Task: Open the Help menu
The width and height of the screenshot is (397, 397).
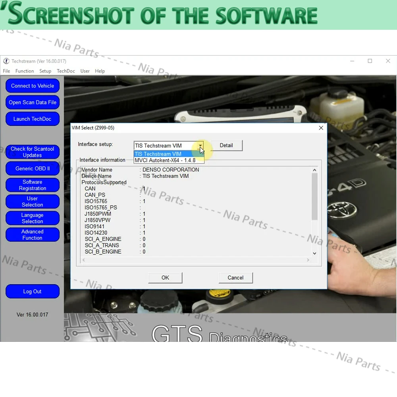Action: (x=100, y=71)
